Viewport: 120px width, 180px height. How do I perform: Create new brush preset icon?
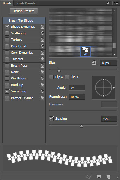(x=108, y=177)
